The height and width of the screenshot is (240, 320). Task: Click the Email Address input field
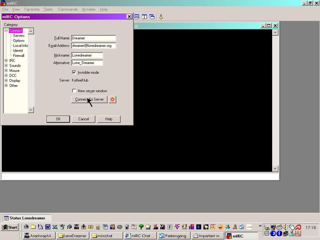[94, 46]
